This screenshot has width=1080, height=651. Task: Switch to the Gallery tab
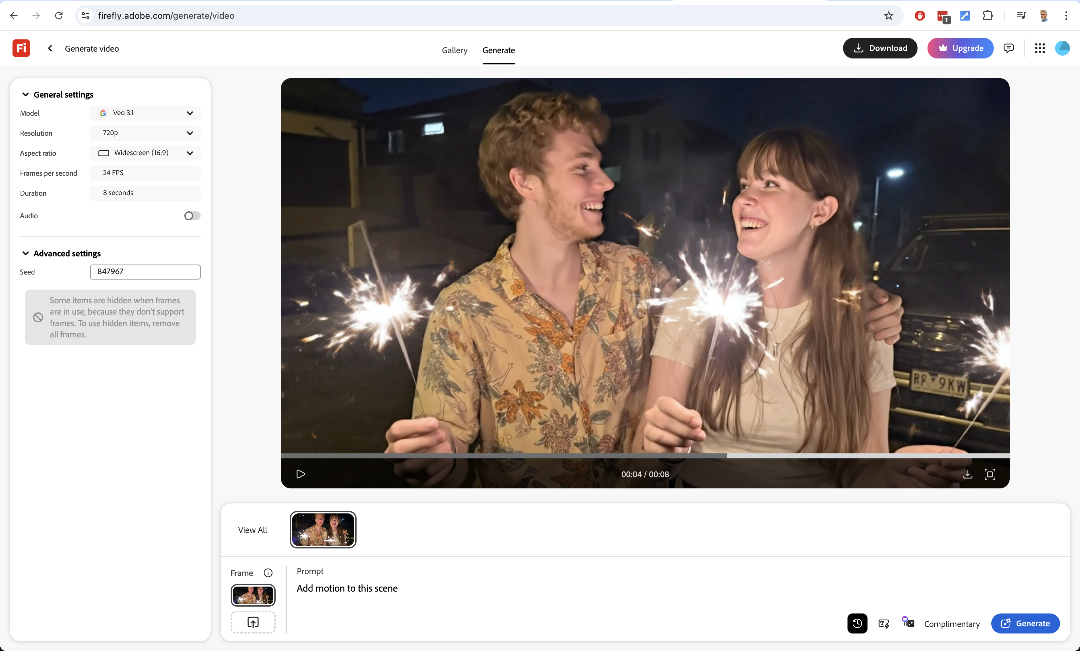coord(454,50)
